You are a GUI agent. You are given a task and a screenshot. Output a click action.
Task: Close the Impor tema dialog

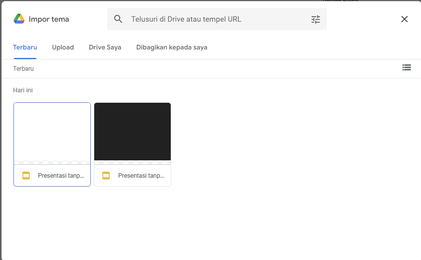click(x=404, y=19)
